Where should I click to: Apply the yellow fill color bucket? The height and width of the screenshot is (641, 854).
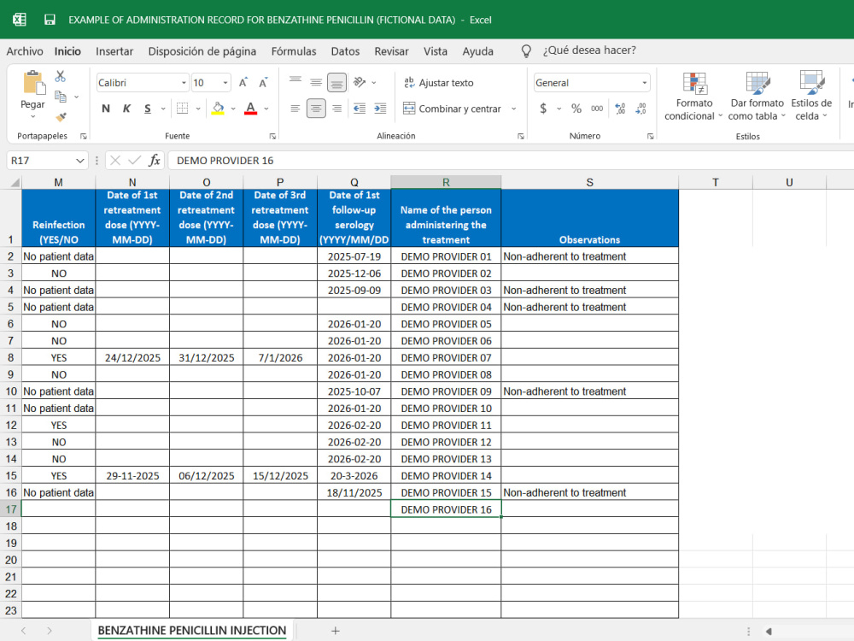(218, 109)
